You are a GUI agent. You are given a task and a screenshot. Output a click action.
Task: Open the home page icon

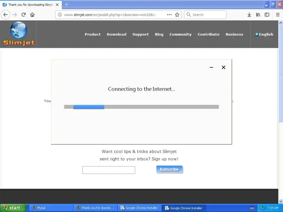32,15
